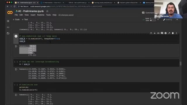Go back in the browser
Screen dimensions: 187x105
[x=8, y=6]
